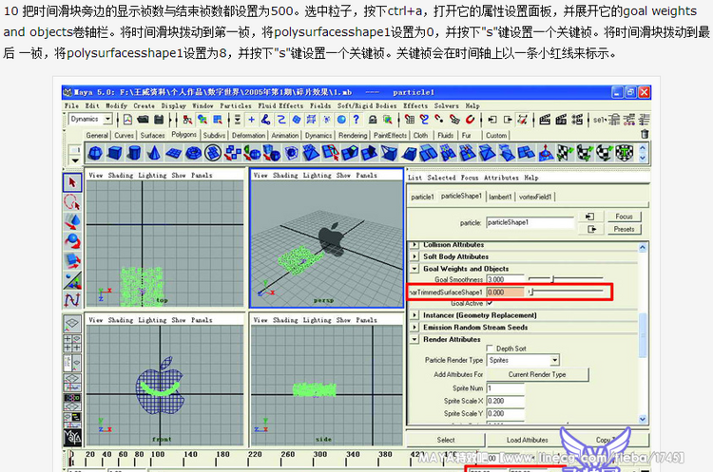The width and height of the screenshot is (713, 472).
Task: Expand Soft Body Attributes section
Action: [414, 256]
